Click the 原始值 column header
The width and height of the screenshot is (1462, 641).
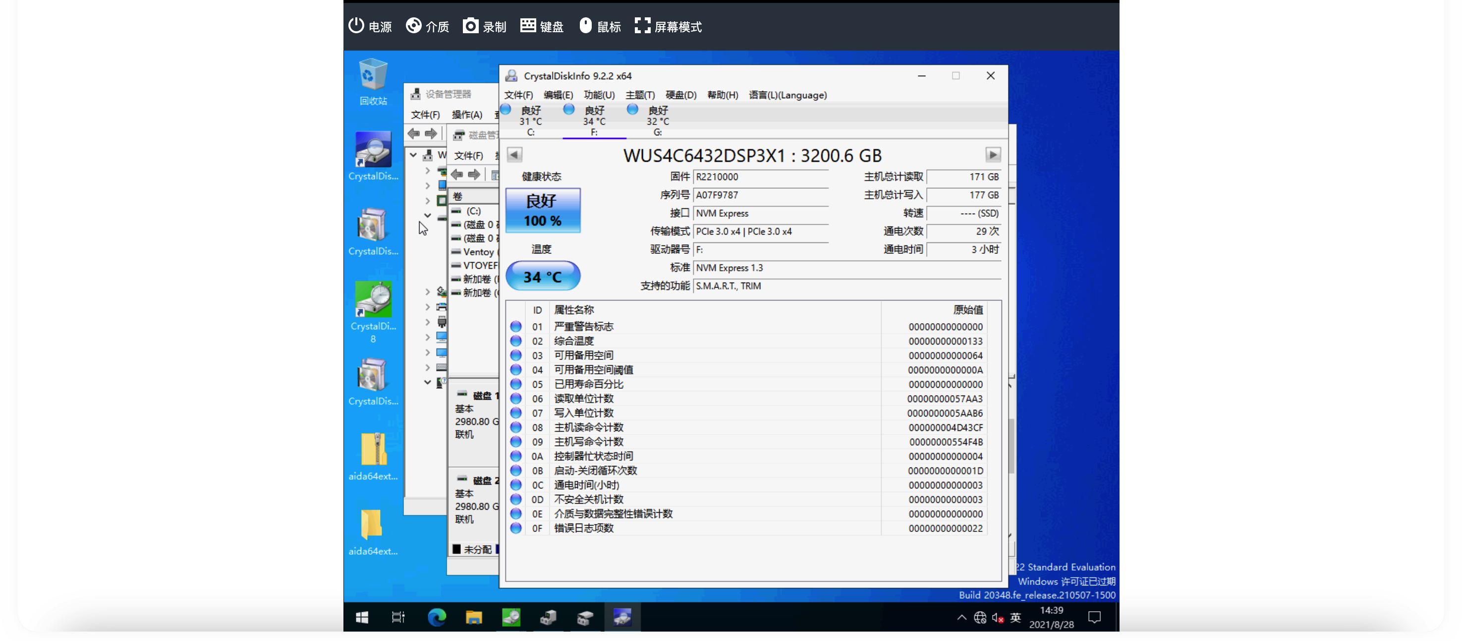tap(934, 310)
